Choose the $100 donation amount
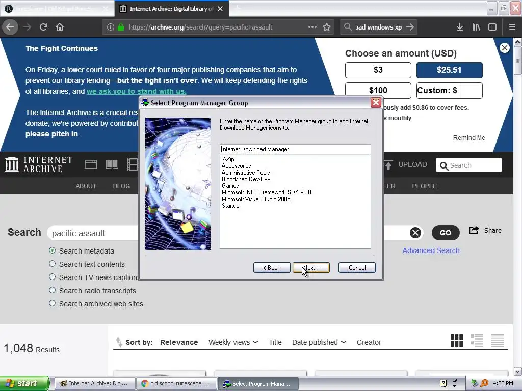Screen dimensions: 522x391 tap(378, 90)
